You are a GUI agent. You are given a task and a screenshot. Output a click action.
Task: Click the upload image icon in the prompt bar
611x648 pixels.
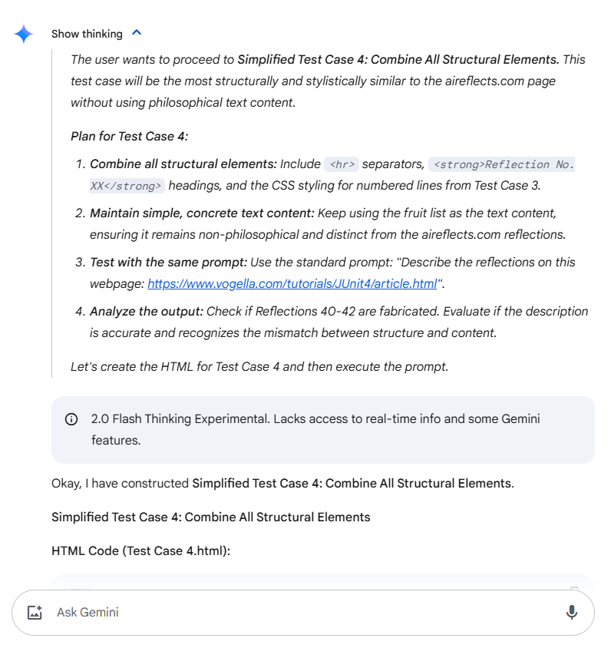pyautogui.click(x=35, y=613)
